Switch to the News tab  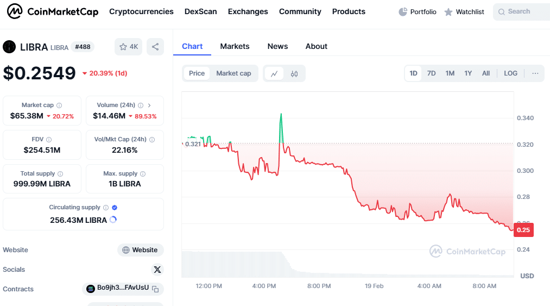277,46
